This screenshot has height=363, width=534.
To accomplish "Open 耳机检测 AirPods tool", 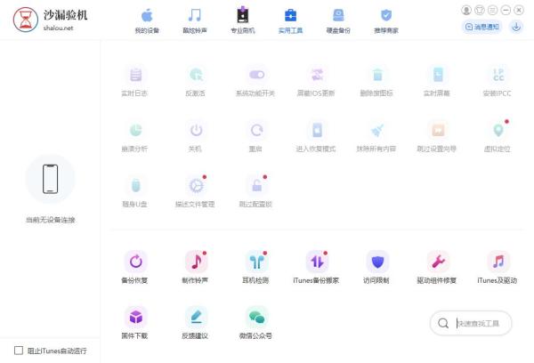I will pos(255,269).
